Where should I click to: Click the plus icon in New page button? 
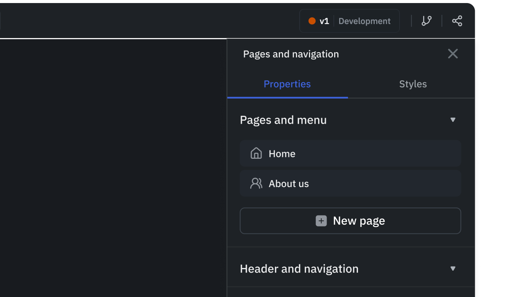[321, 221]
